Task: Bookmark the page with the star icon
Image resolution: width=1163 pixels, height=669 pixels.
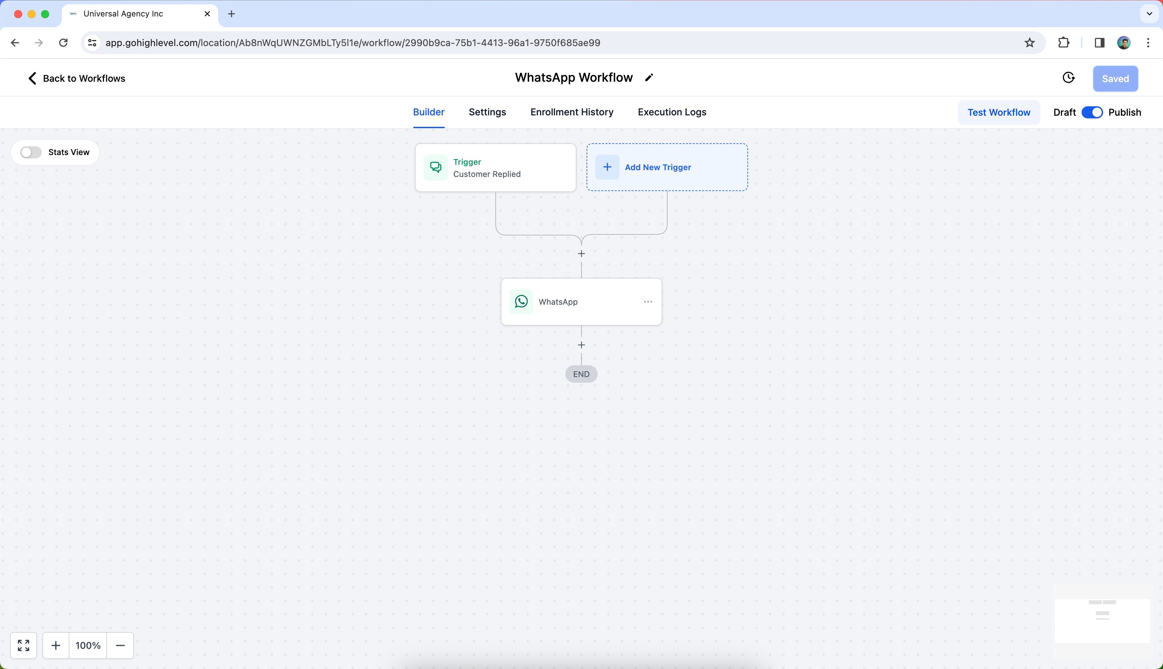Action: tap(1029, 43)
